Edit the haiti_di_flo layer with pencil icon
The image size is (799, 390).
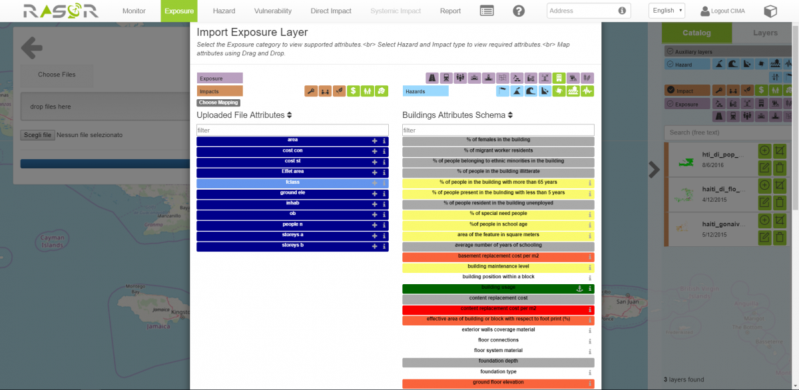[764, 202]
